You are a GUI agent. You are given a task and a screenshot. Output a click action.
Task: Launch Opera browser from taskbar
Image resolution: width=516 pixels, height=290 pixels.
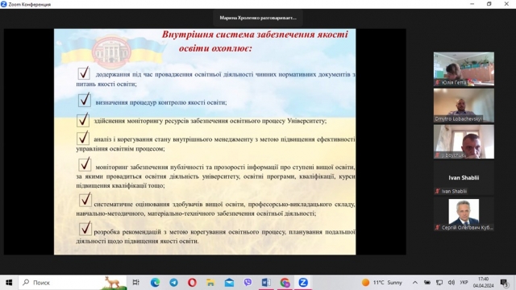tap(192, 283)
